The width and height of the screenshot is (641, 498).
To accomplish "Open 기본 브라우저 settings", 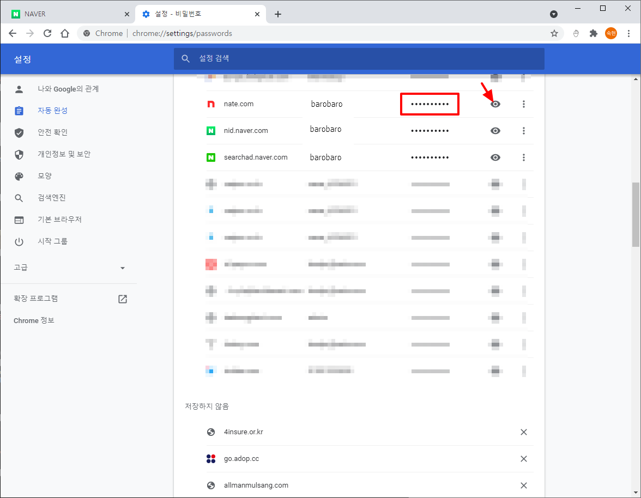I will [x=60, y=220].
